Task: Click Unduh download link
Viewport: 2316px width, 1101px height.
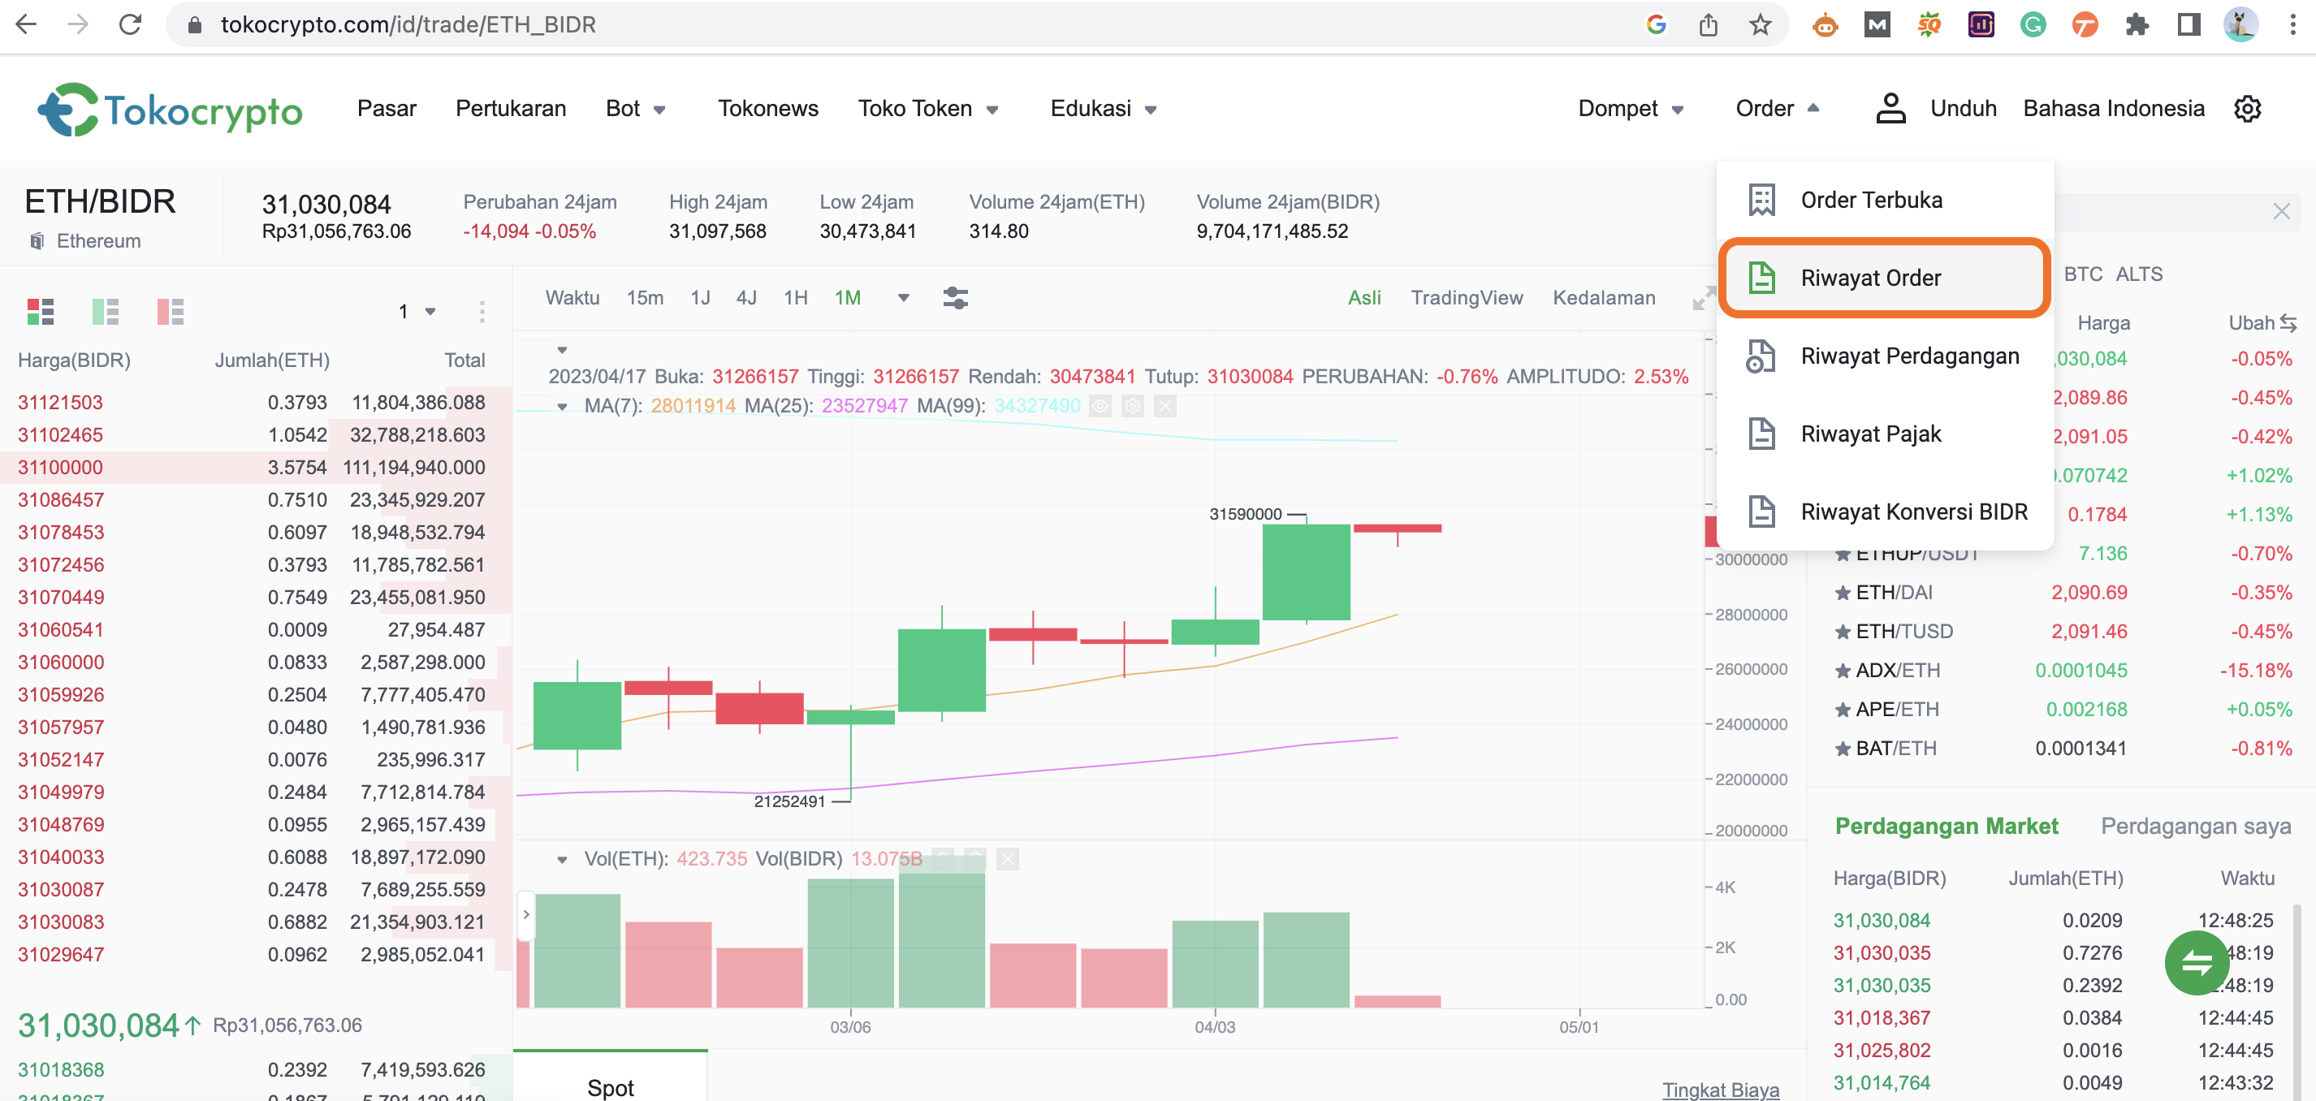Action: pos(1963,109)
